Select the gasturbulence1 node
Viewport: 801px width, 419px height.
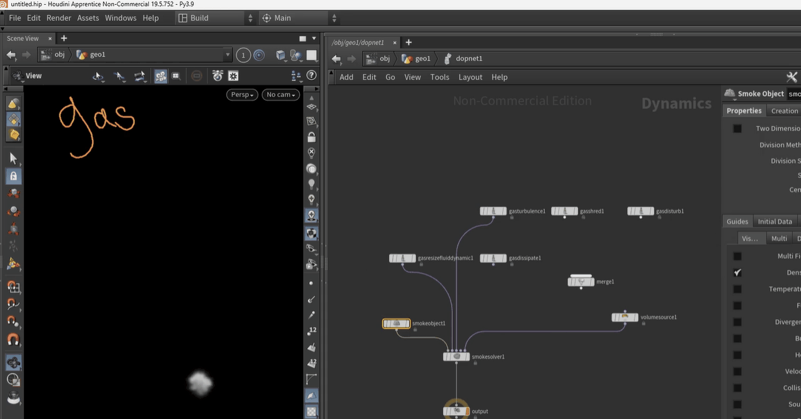[x=493, y=212]
